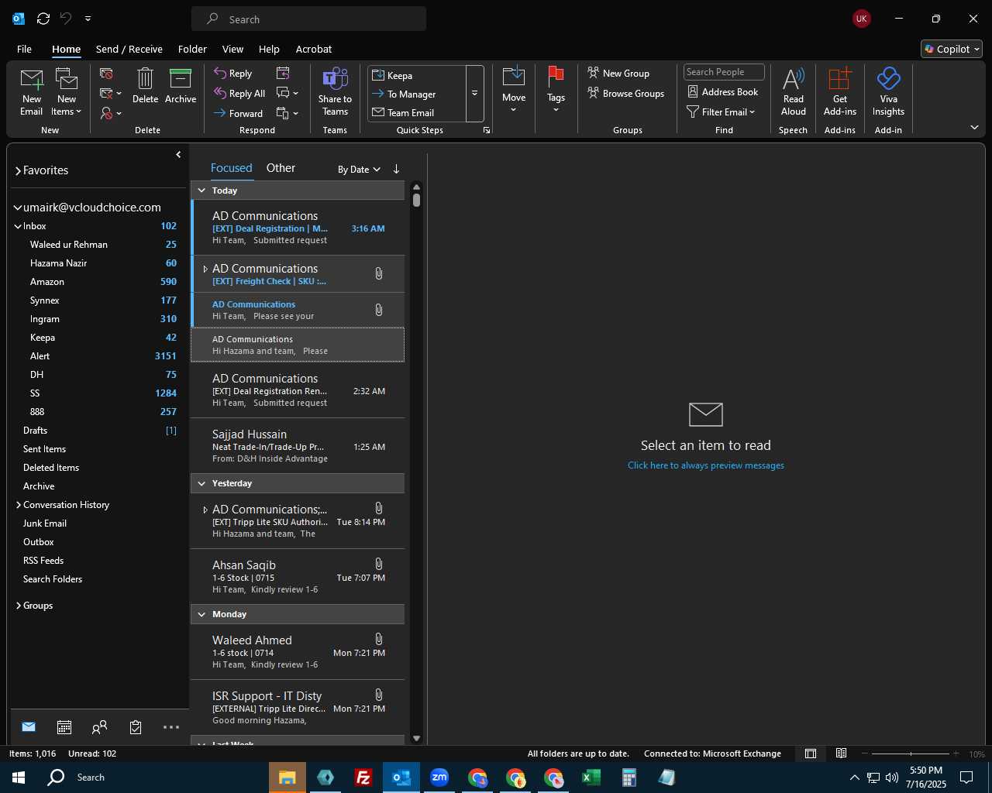Click the Ignore conversation icon
The image size is (992, 793).
107,74
